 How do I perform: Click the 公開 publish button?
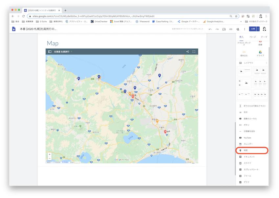252,29
